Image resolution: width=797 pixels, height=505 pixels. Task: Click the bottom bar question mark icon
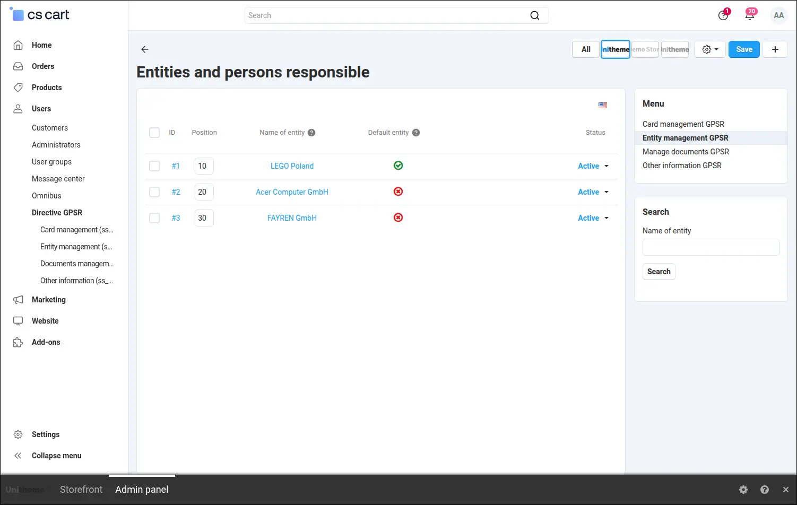click(765, 490)
